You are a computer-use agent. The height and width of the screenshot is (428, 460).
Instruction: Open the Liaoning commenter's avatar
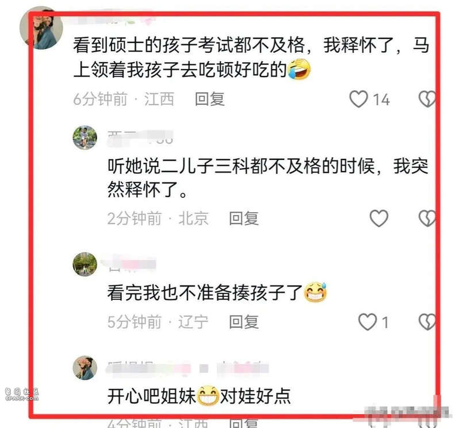pos(85,264)
